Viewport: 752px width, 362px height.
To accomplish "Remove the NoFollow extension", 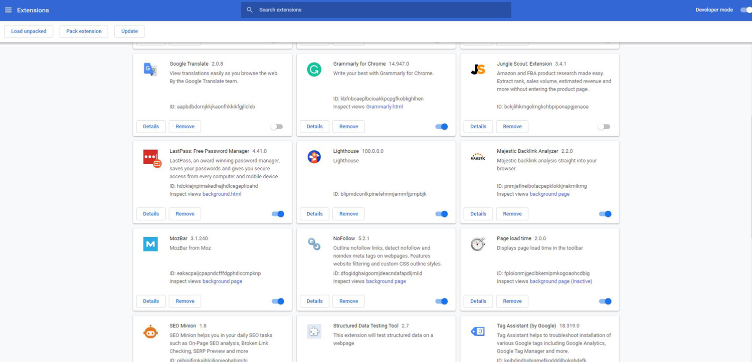I will (x=348, y=301).
